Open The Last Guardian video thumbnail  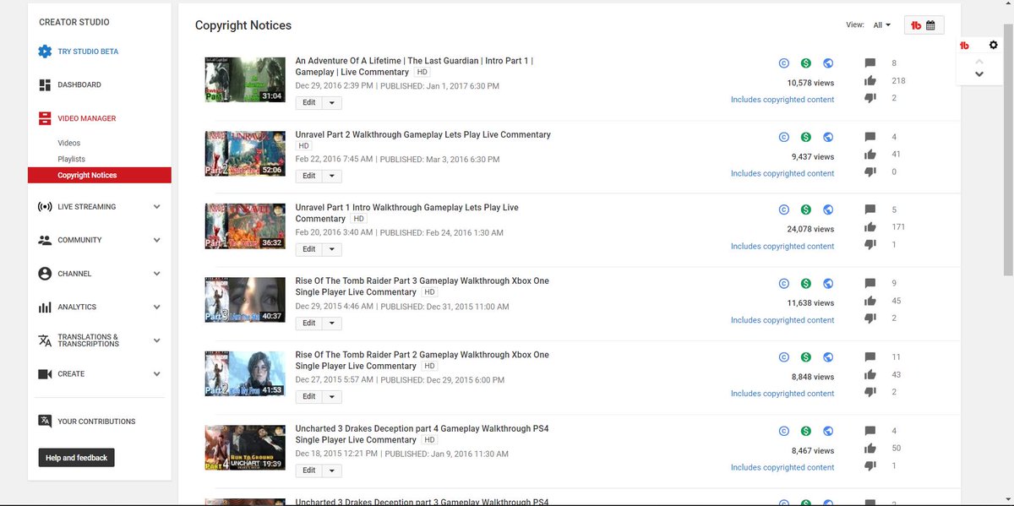coord(245,79)
